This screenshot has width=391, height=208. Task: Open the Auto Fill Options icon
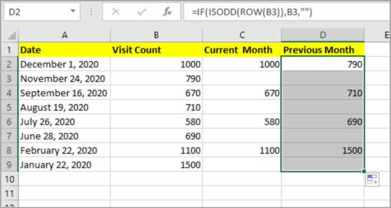click(x=373, y=179)
